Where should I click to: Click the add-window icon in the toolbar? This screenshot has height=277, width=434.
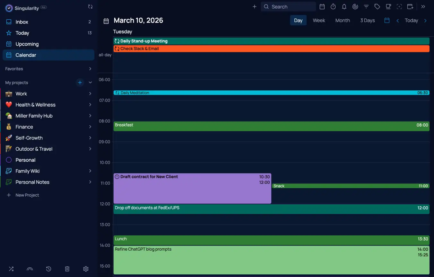coord(410,7)
